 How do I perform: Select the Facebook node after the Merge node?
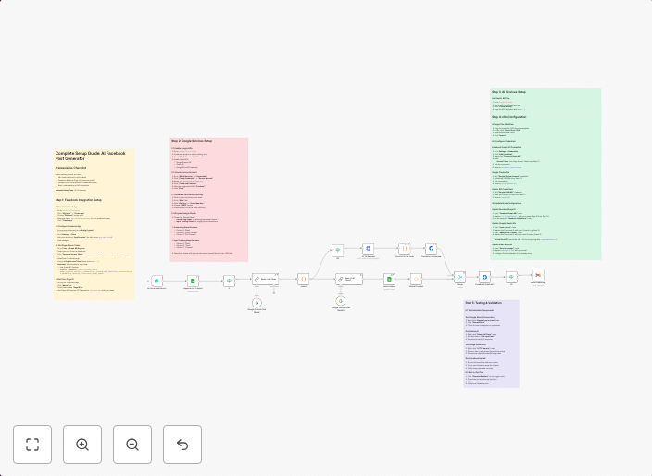pos(484,276)
